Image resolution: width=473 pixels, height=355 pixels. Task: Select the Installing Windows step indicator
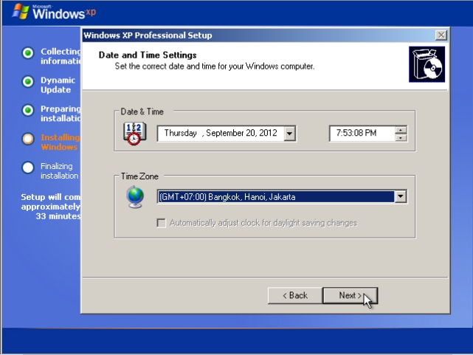28,139
